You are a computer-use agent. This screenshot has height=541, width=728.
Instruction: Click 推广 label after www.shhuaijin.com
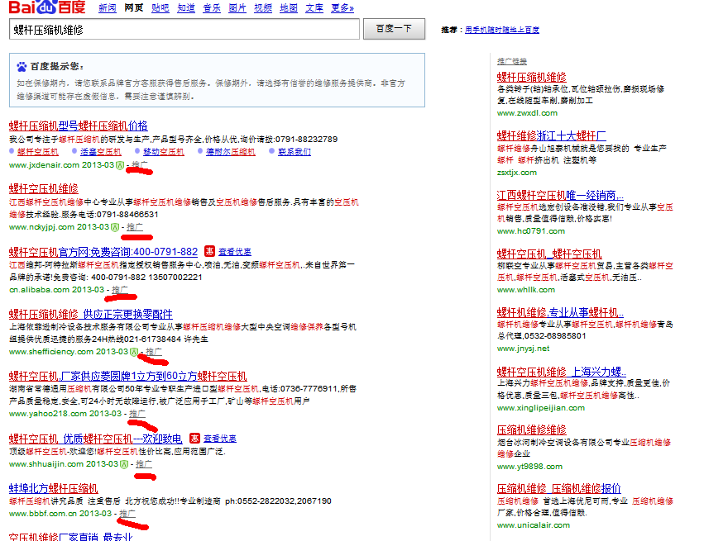(x=143, y=463)
